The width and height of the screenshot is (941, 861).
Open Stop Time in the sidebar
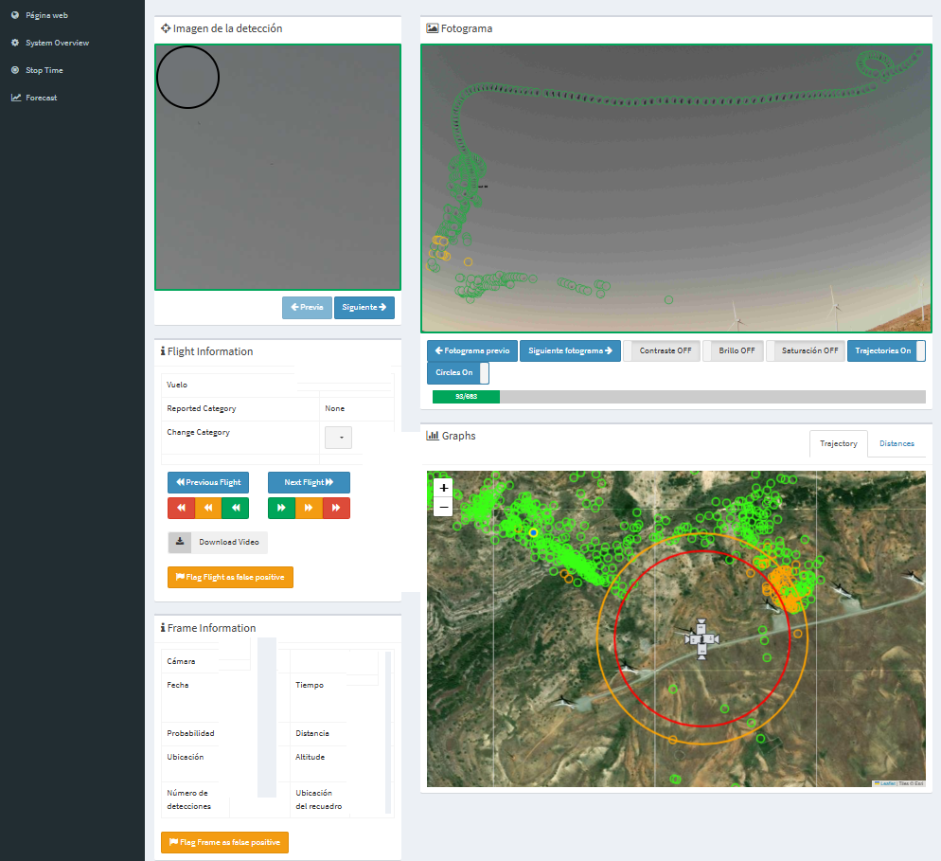tap(44, 70)
